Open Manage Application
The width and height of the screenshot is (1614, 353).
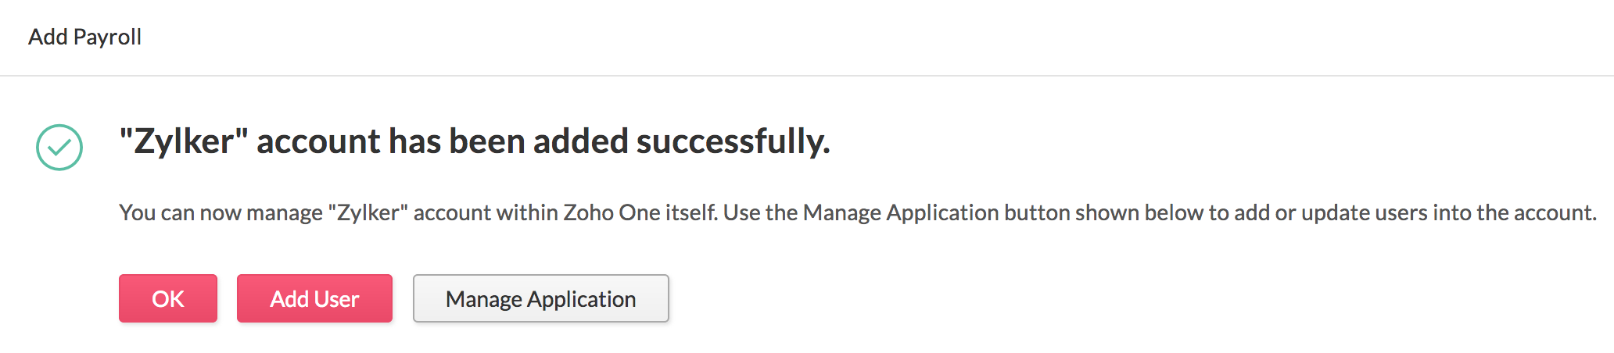pos(540,298)
